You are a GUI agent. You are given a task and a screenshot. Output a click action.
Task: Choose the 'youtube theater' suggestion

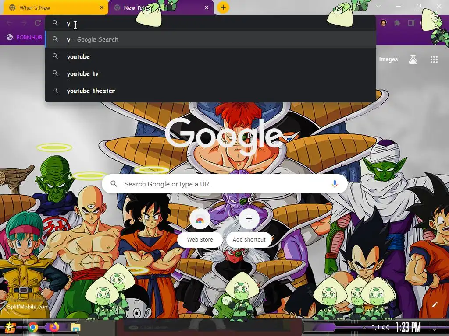210,91
